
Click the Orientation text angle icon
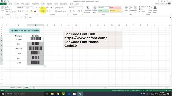47,8
